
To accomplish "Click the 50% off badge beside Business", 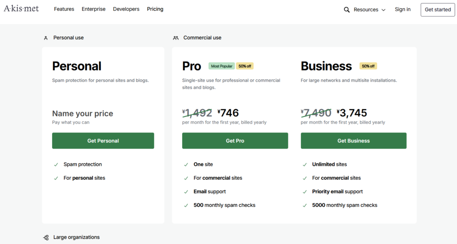I will coord(368,66).
